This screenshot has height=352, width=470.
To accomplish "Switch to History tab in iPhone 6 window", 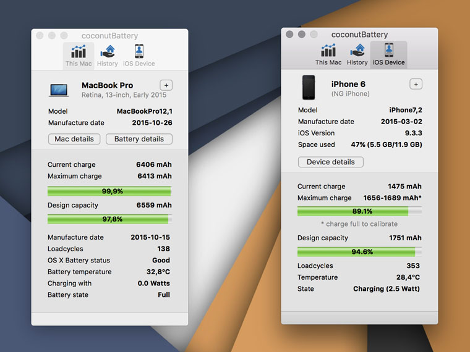I will (x=357, y=55).
